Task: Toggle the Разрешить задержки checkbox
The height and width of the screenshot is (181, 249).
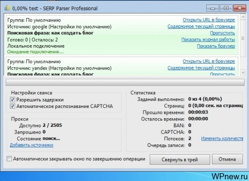Action: click(x=12, y=100)
